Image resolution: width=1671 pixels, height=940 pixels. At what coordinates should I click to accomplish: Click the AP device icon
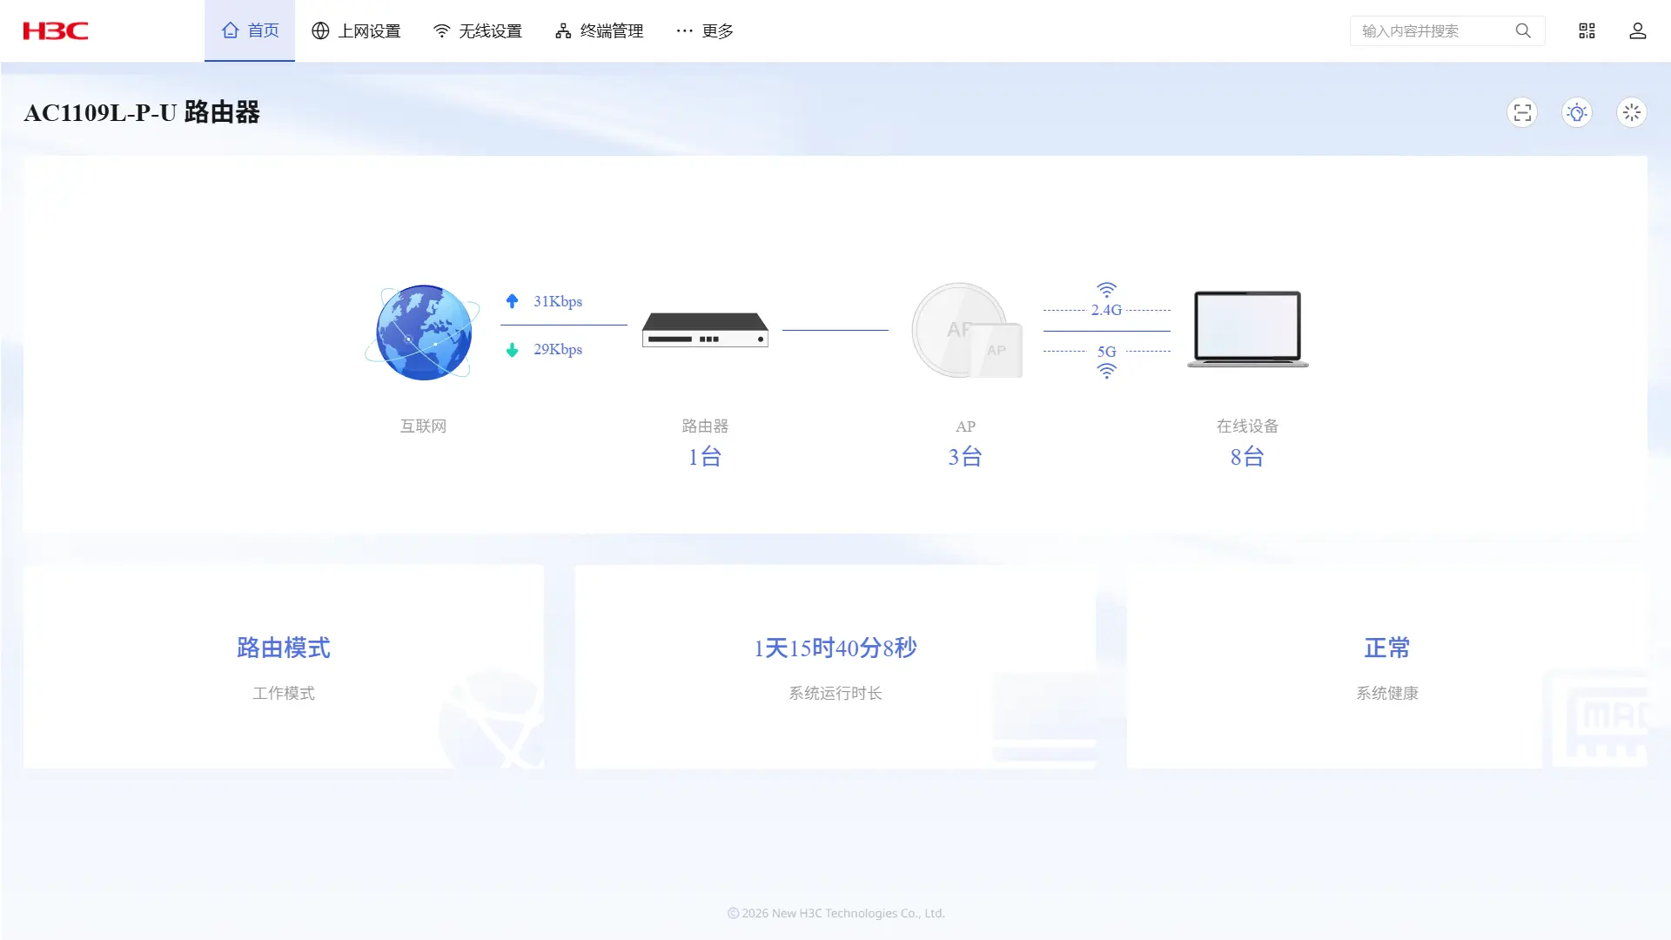pyautogui.click(x=966, y=330)
